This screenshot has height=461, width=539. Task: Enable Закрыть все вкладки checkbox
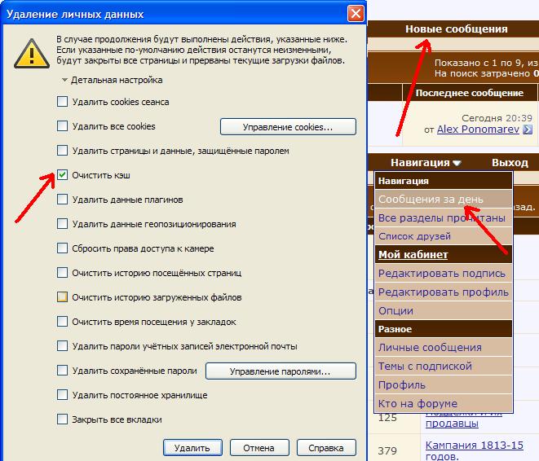pyautogui.click(x=62, y=419)
